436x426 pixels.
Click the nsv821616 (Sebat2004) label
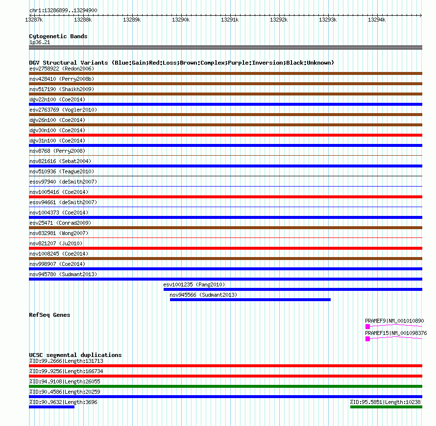pyautogui.click(x=60, y=161)
